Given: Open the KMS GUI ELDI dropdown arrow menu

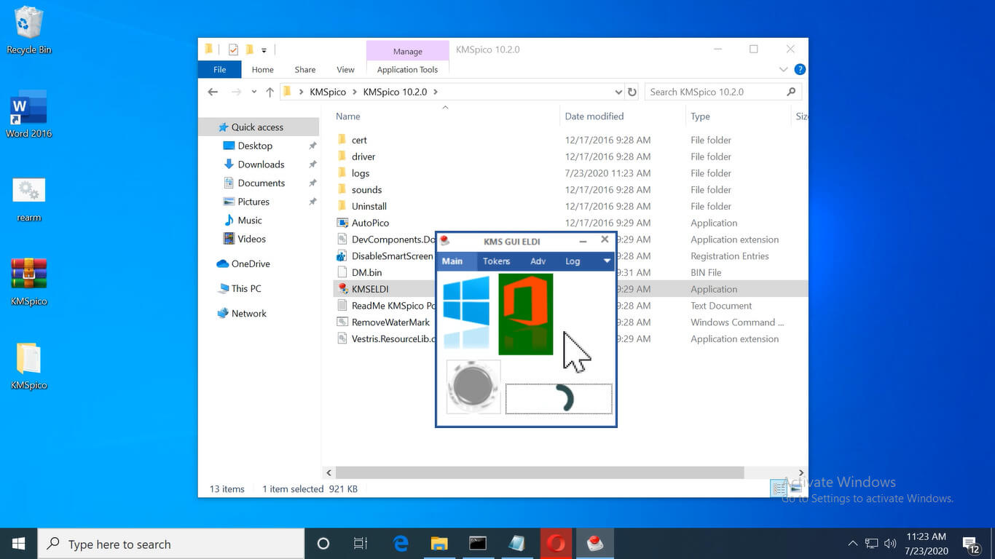Looking at the screenshot, I should click(607, 261).
